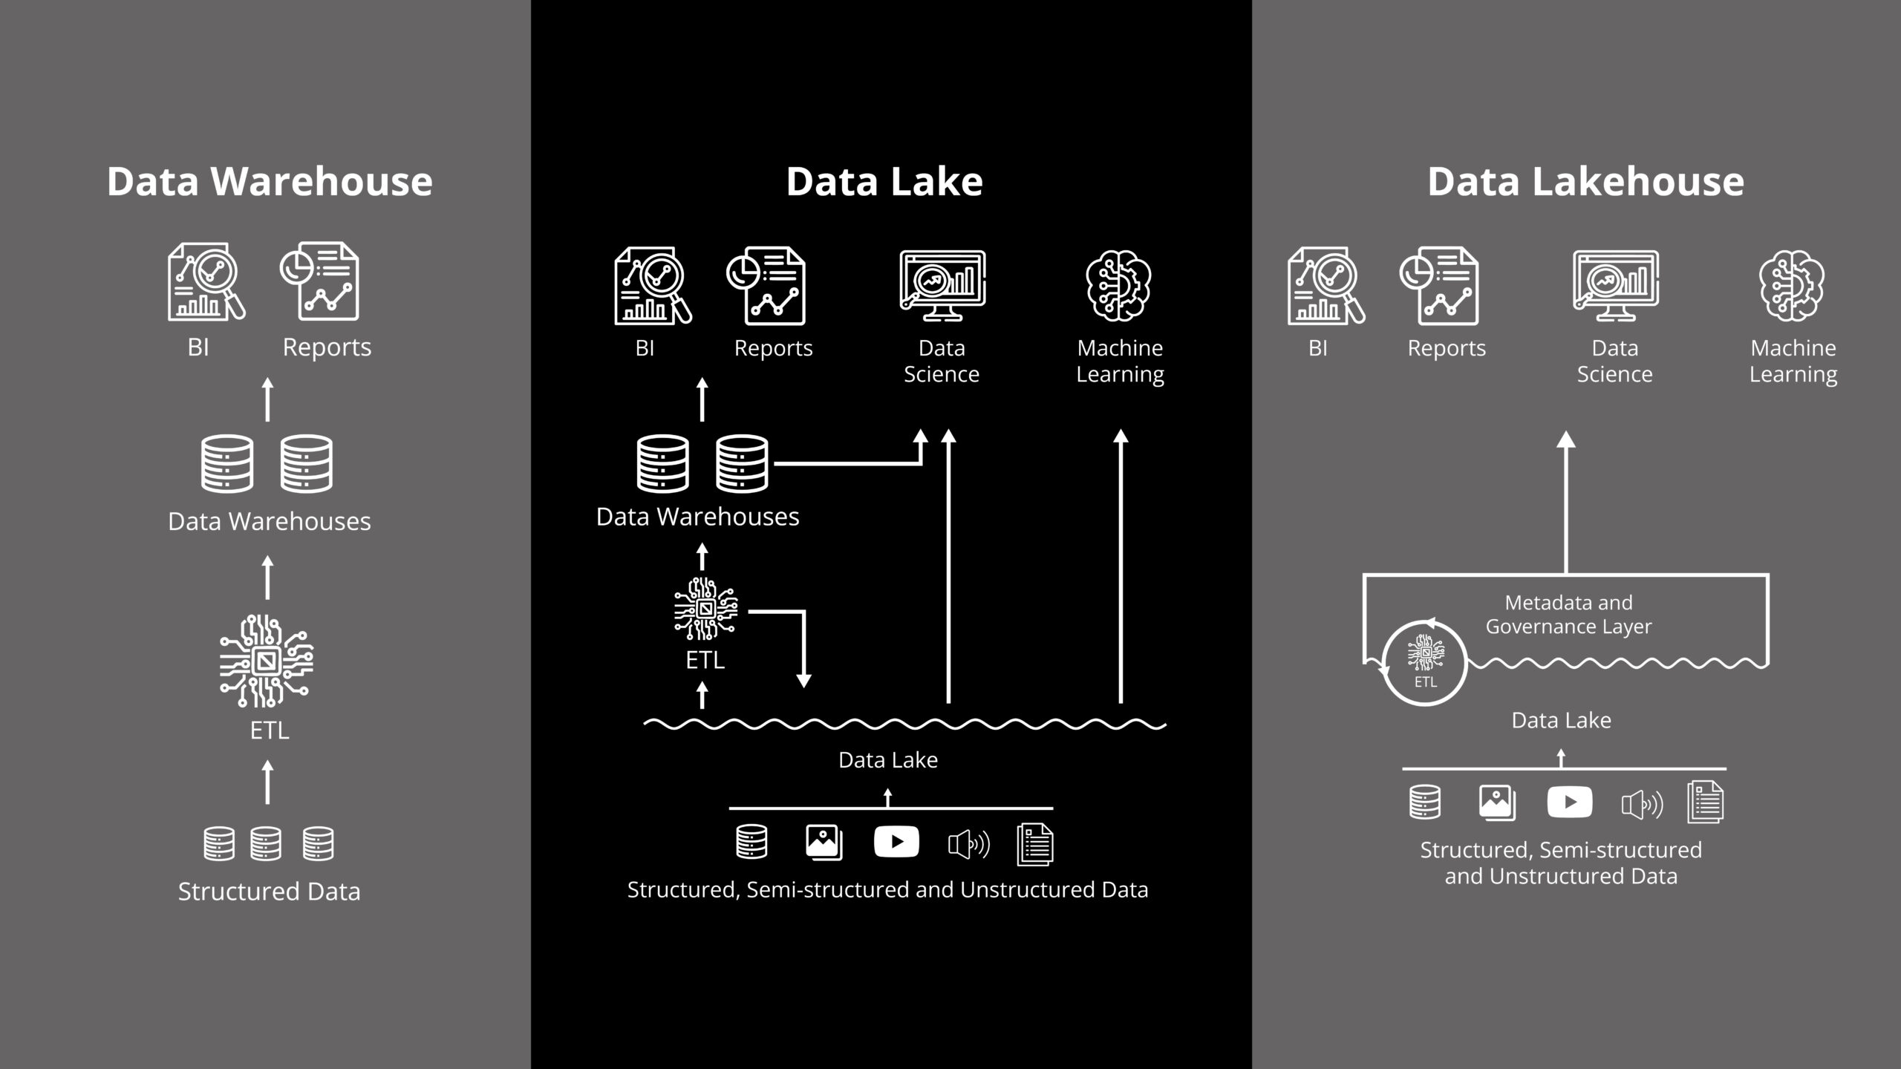This screenshot has height=1069, width=1901.
Task: Toggle the Data Lake wavy boundary element
Action: click(888, 722)
